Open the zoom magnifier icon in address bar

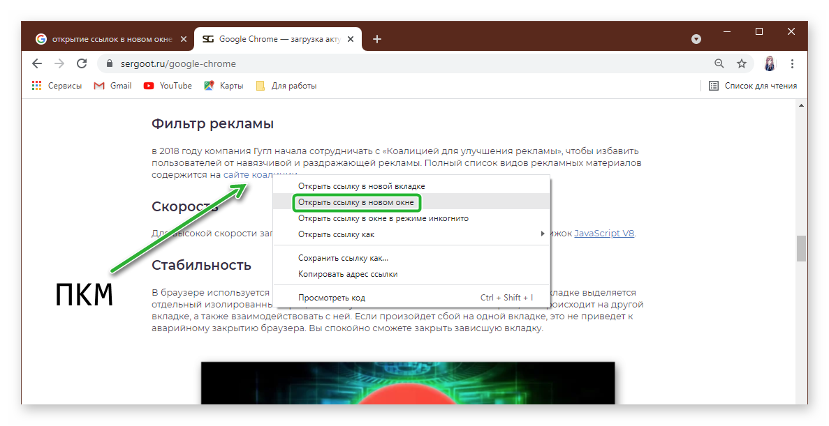[719, 63]
